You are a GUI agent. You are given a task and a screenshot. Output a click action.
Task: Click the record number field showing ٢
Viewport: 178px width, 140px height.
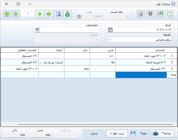(x=28, y=14)
